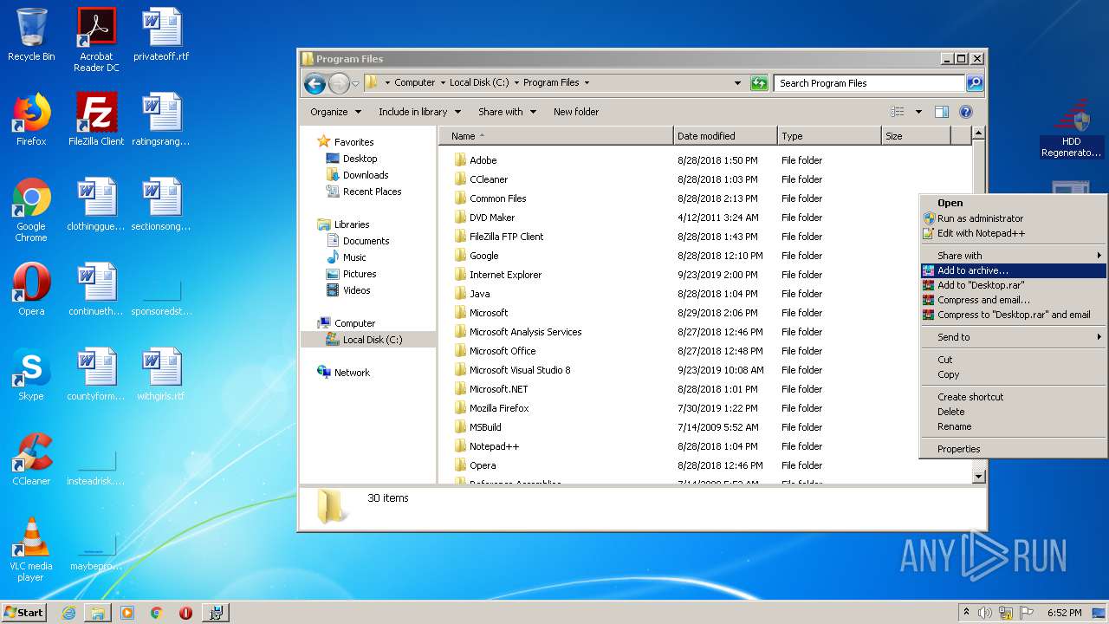Click the taskbar clock showing 6:52 PM
Image resolution: width=1109 pixels, height=624 pixels.
1065,613
